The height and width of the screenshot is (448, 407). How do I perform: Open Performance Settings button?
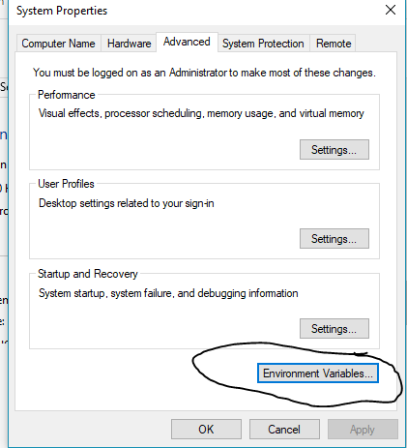point(334,150)
